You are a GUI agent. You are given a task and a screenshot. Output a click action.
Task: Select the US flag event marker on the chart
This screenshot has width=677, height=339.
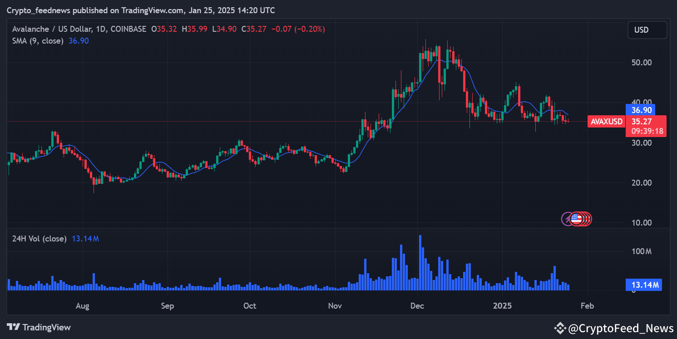coord(577,219)
